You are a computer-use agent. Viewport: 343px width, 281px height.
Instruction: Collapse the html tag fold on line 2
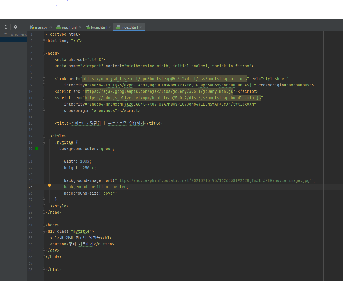[44, 41]
